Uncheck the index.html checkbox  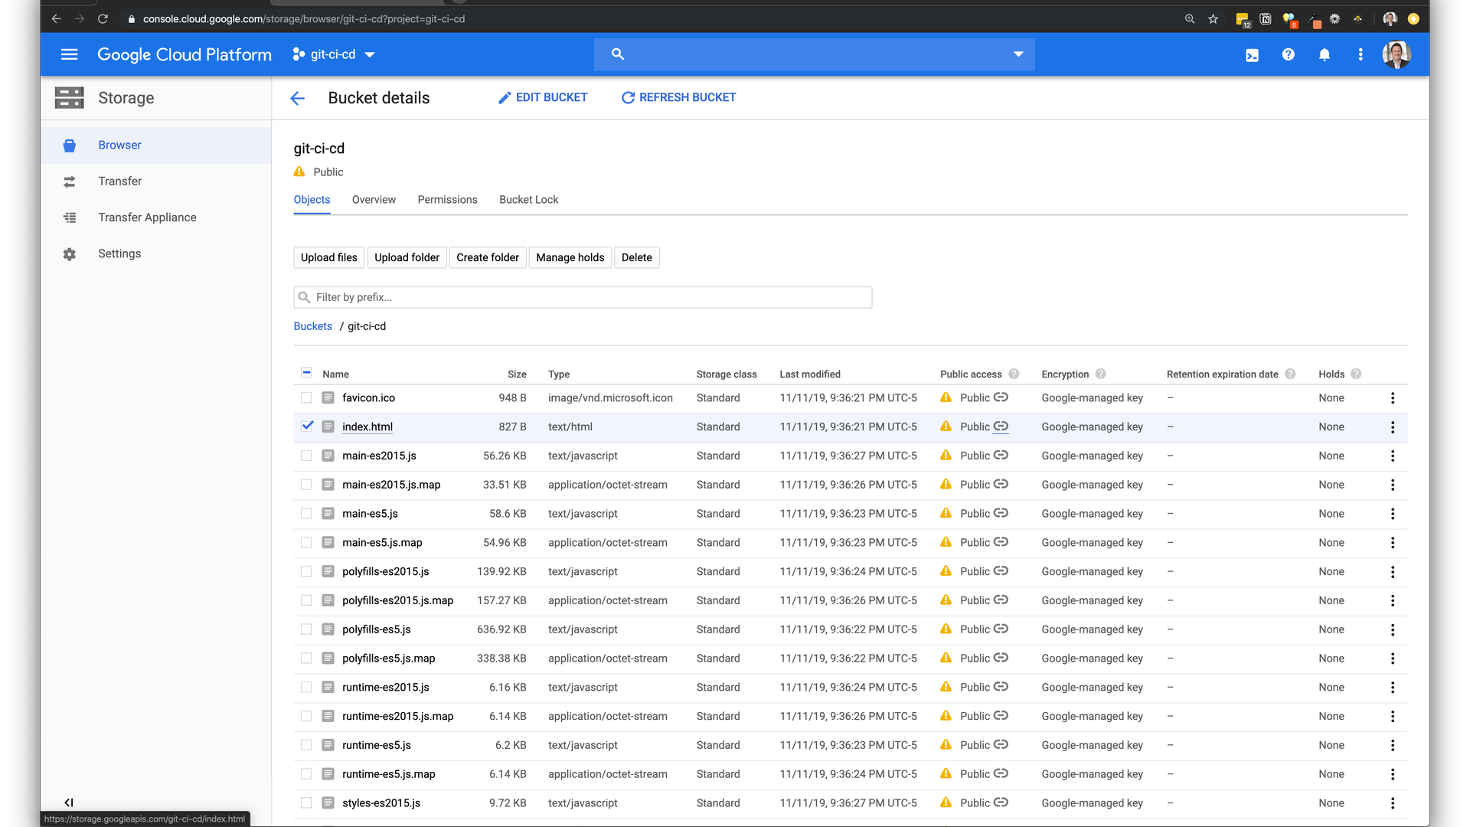[x=307, y=427]
